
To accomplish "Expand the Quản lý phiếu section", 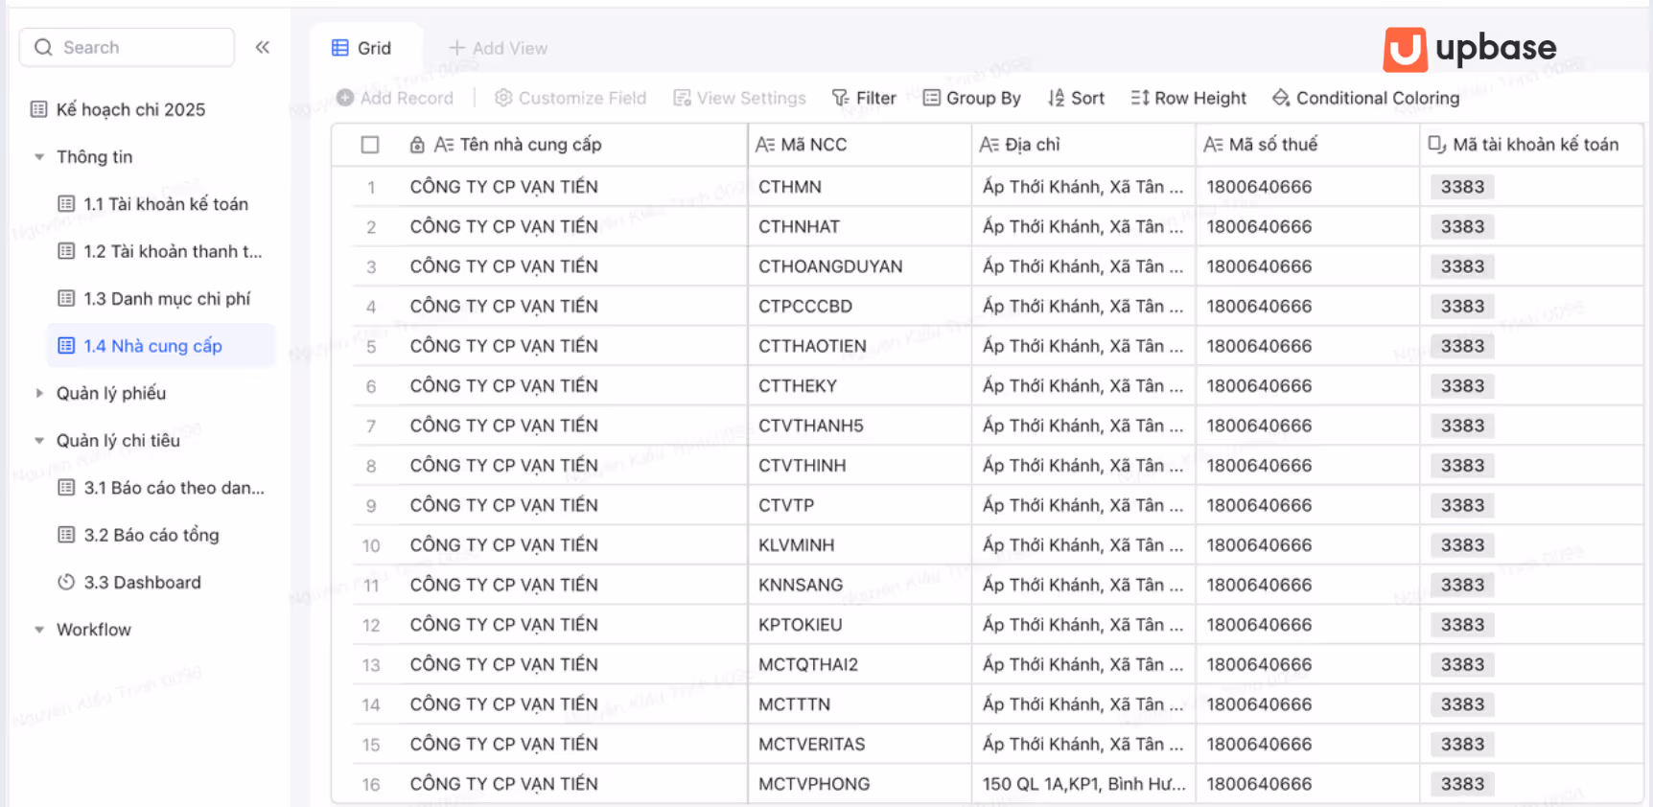I will tap(39, 393).
